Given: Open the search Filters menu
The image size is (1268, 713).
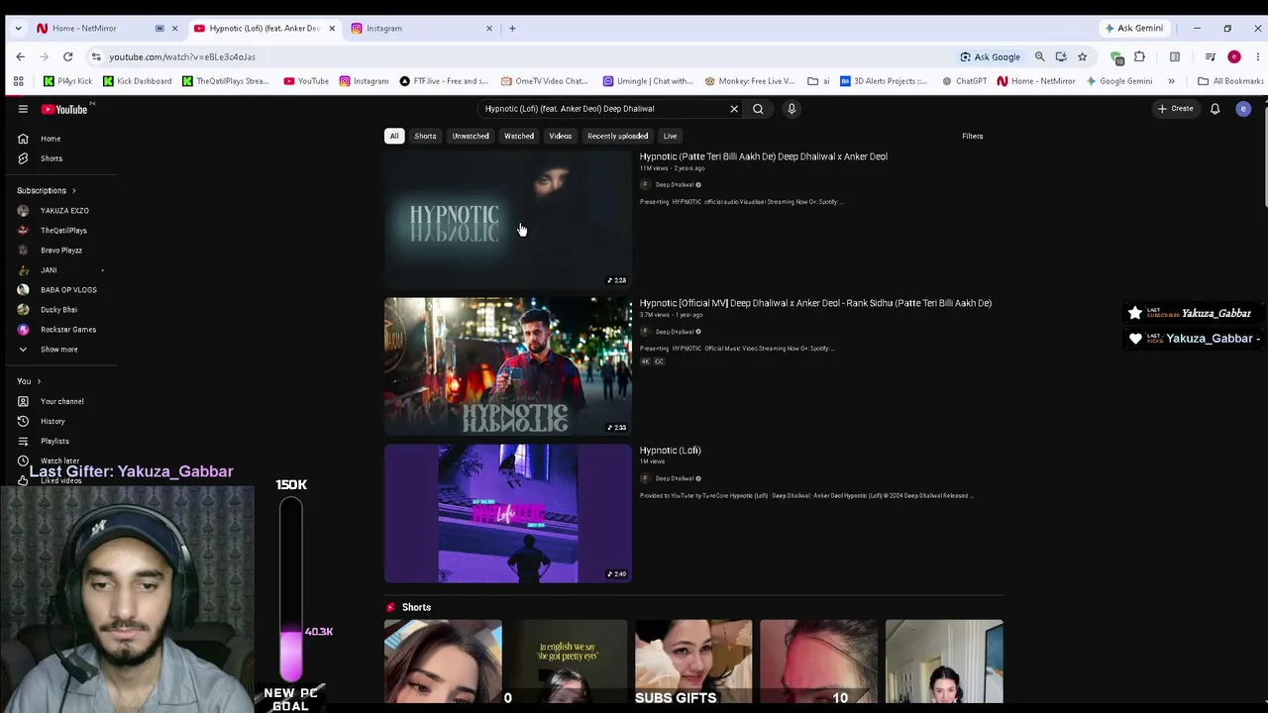Looking at the screenshot, I should [x=973, y=136].
